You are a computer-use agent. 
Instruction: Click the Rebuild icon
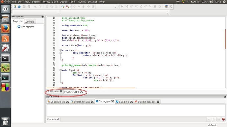[88, 7]
